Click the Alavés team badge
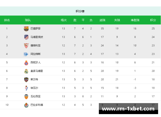Viewport: 161px width, 117px height. 26,54
